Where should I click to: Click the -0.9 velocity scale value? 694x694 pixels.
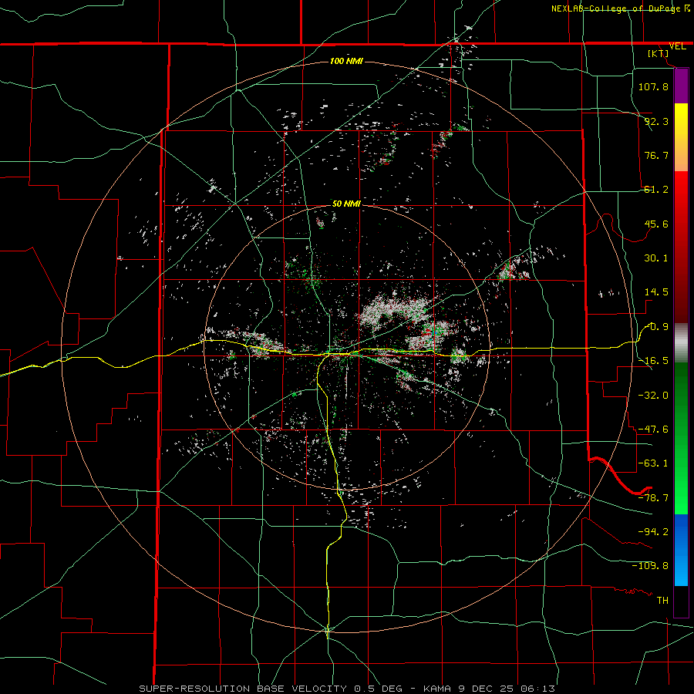(x=656, y=327)
